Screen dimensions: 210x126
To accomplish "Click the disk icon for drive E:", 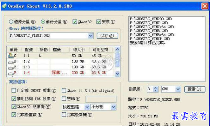I will tap(11, 68).
